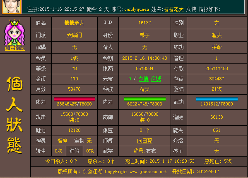Click the stamina numbers 28846425/78000
The width and height of the screenshot is (248, 178).
[x=75, y=104]
